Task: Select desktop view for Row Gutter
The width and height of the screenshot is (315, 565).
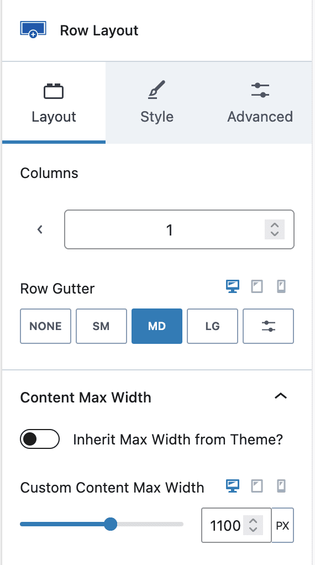Action: click(233, 287)
